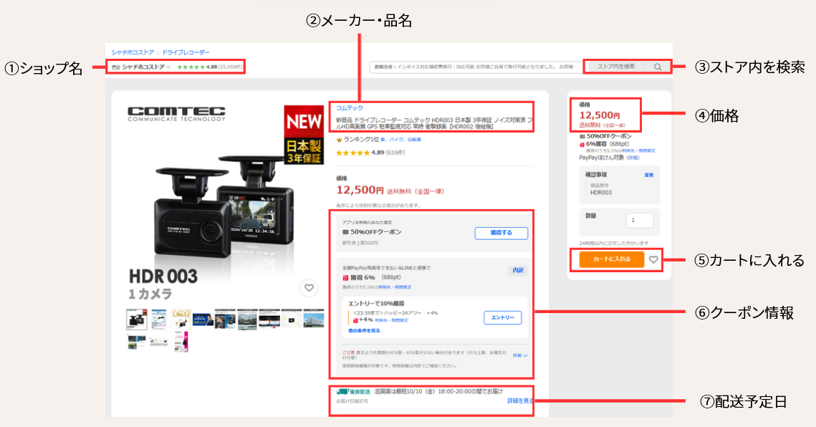Viewport: 816px width, 427px height.
Task: Click the store search magnifier icon
Action: coord(657,67)
